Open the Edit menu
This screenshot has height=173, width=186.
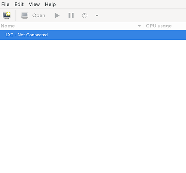pos(19,4)
